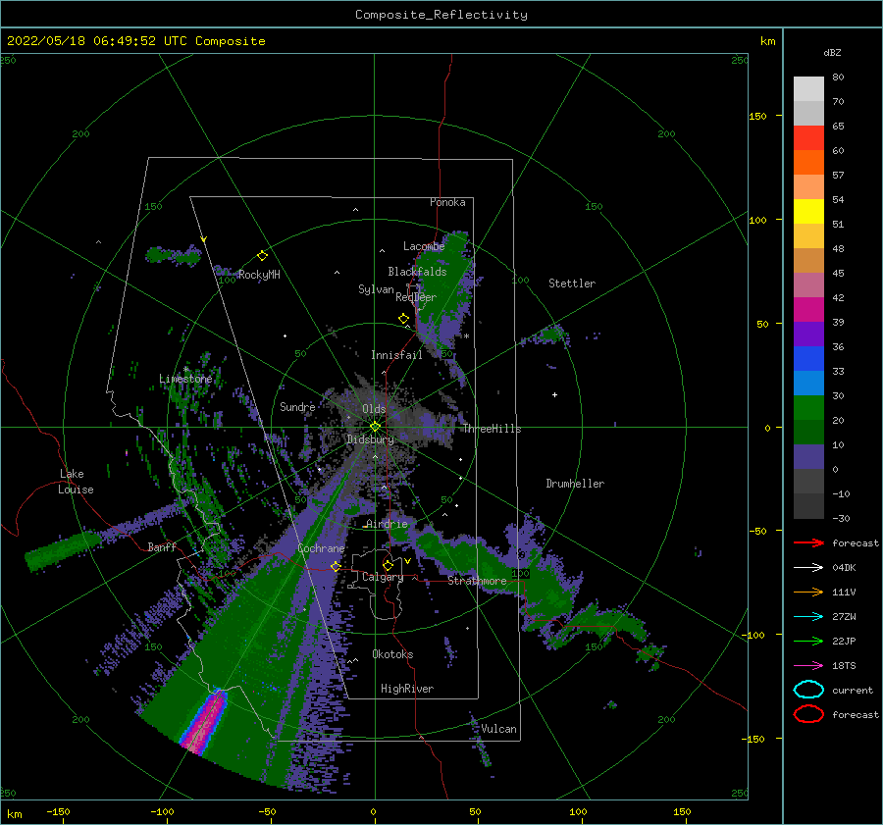The height and width of the screenshot is (825, 883).
Task: Click the cyan current ellipse legend icon
Action: pos(808,690)
